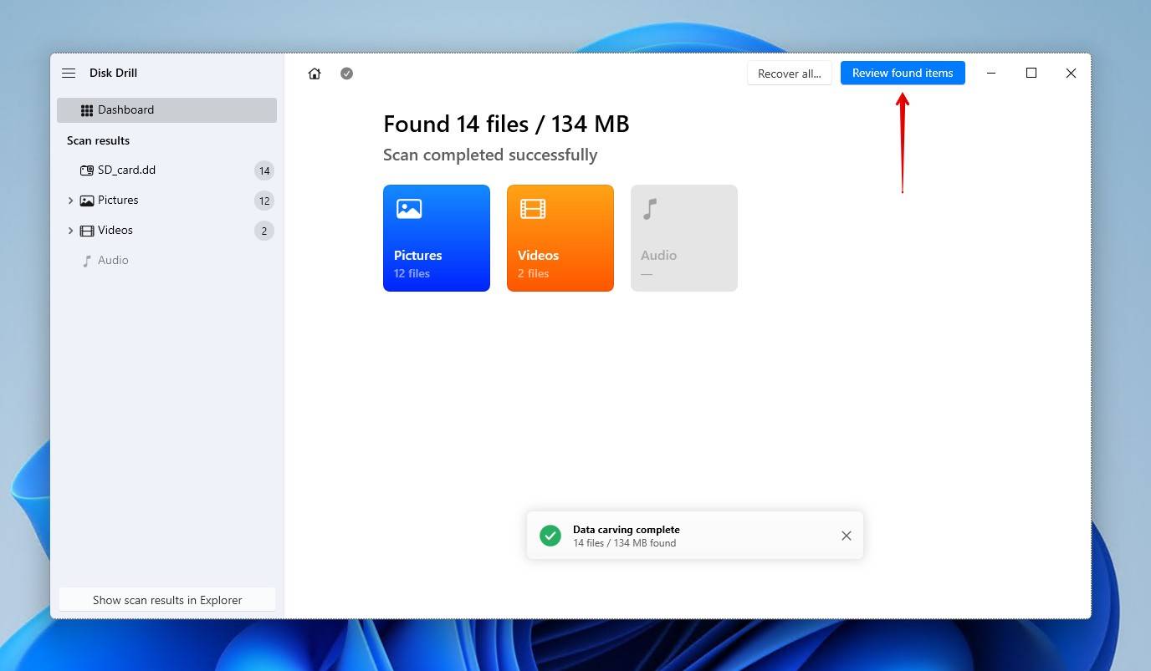Click the image icon next to Pictures in the sidebar
This screenshot has width=1151, height=671.
point(87,201)
